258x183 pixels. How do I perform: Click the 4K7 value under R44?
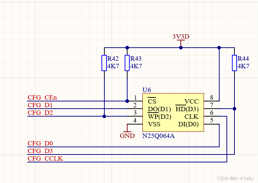tap(244, 66)
